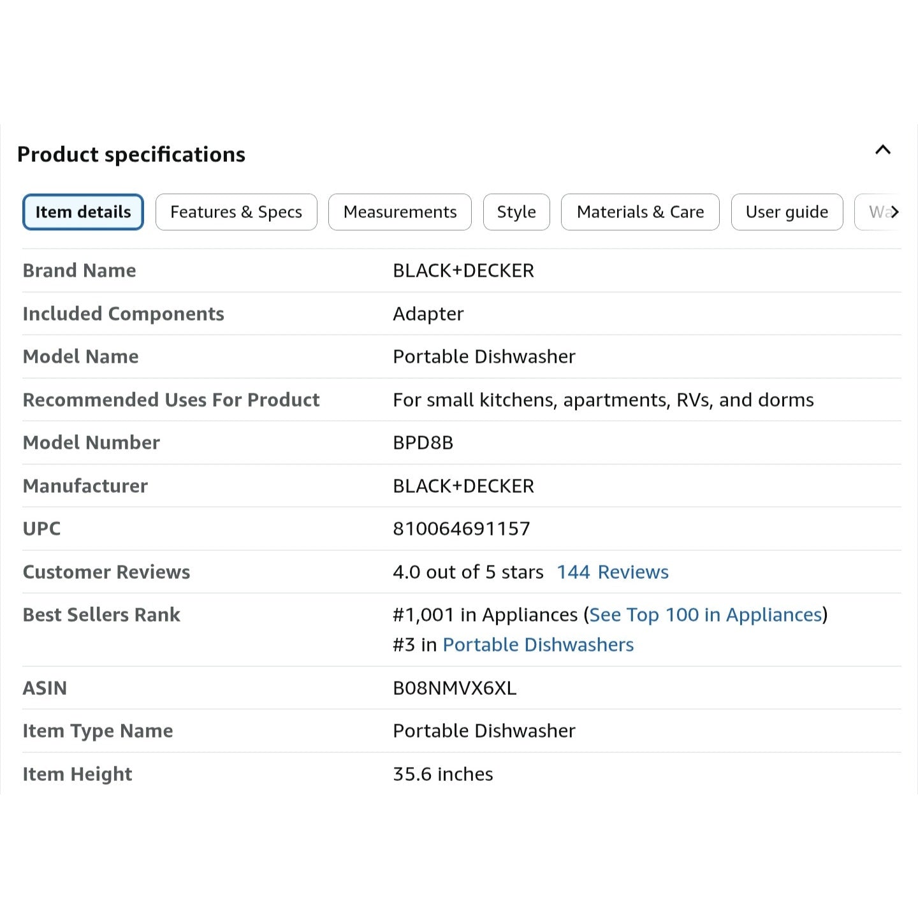
Task: Click ASIN value B08NMVX6XL
Action: click(455, 688)
